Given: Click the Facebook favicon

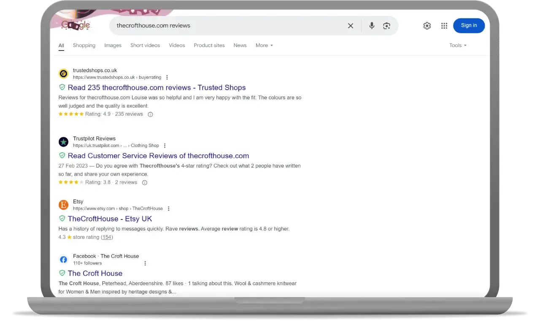Looking at the screenshot, I should [63, 259].
